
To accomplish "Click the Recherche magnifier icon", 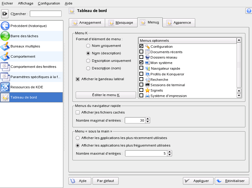I will (x=147, y=80).
